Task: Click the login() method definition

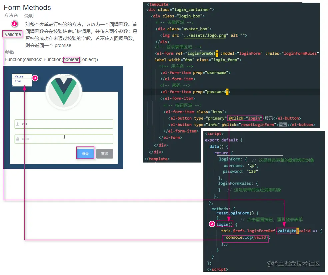Action: (x=224, y=224)
